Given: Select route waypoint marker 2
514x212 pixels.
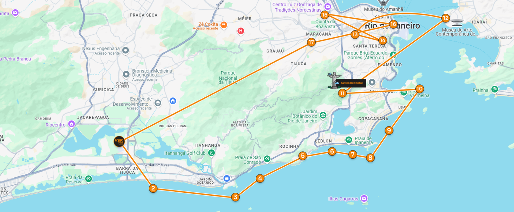Looking at the screenshot, I should (x=153, y=188).
